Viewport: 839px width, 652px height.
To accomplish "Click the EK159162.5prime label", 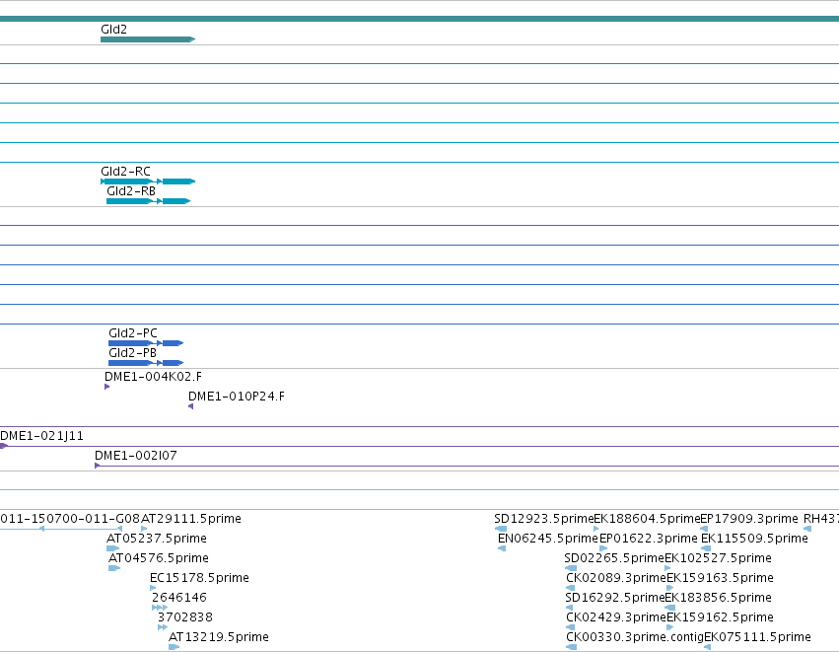I will point(721,617).
